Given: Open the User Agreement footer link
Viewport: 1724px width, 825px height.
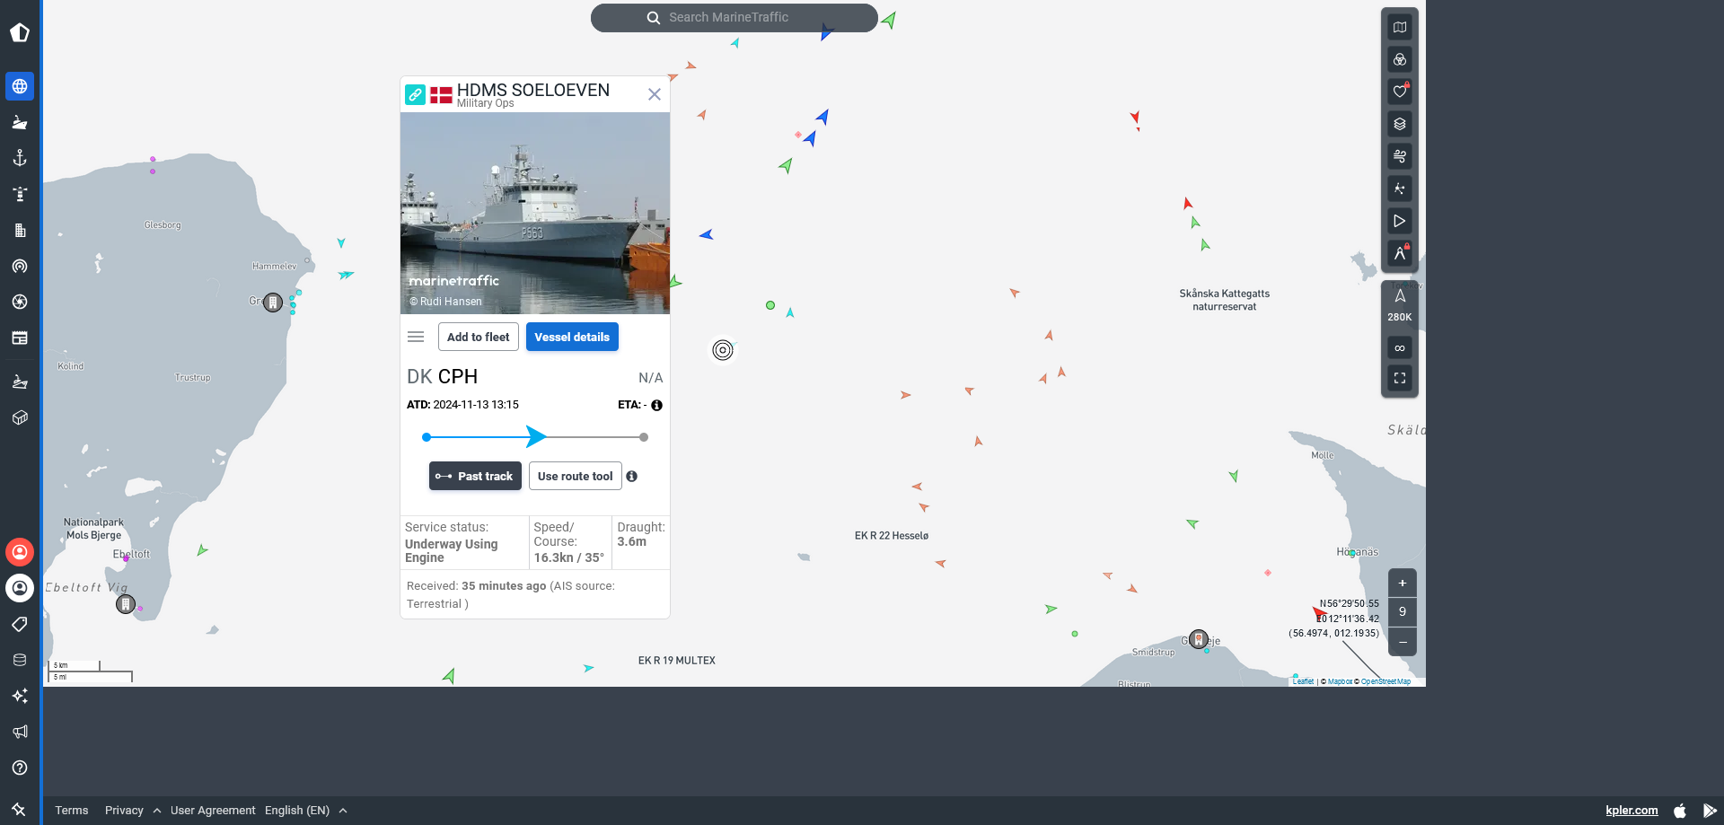Looking at the screenshot, I should point(213,810).
